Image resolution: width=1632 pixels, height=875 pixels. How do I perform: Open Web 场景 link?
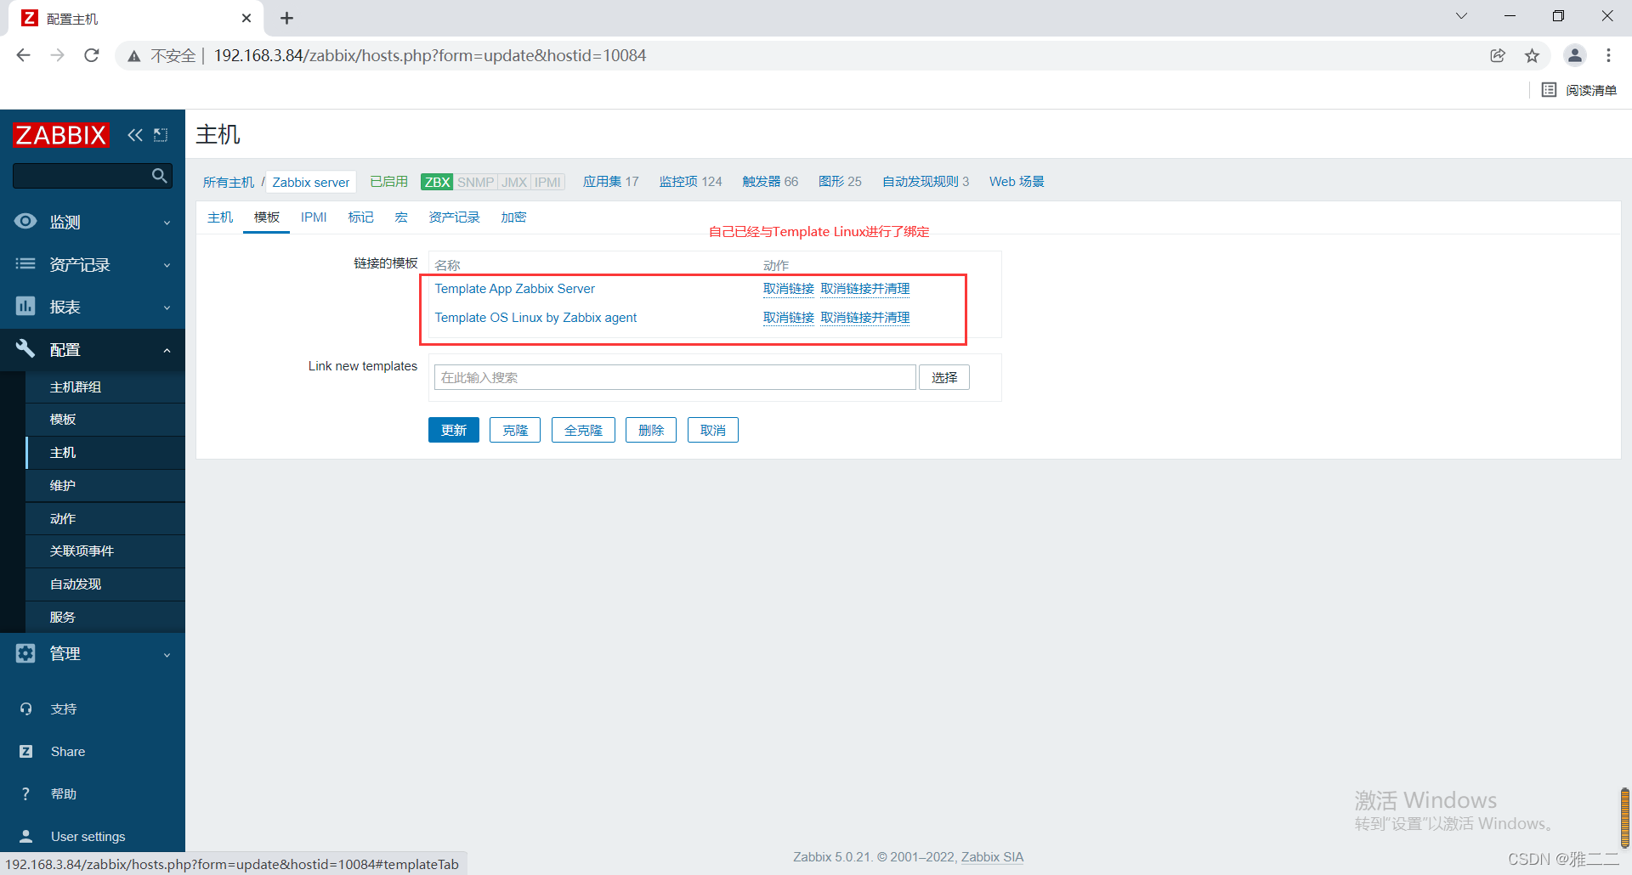[x=1017, y=182]
